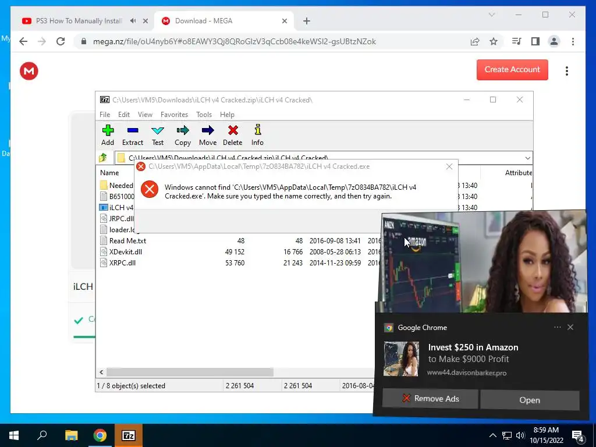Close the Download - MEGA tab
The width and height of the screenshot is (596, 447).
(x=284, y=21)
